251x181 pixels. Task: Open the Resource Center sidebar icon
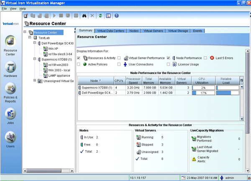pyautogui.click(x=10, y=41)
